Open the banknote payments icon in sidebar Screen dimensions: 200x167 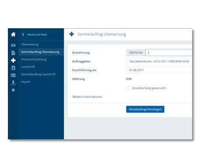click(13, 45)
